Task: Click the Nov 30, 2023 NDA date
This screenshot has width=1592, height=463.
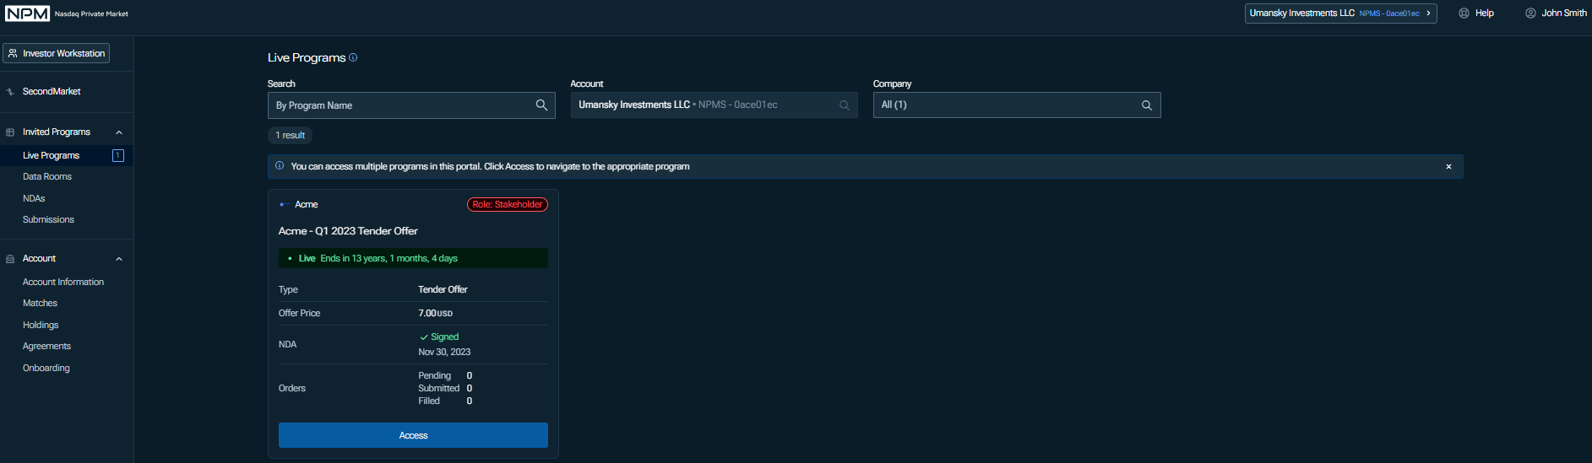Action: click(444, 352)
